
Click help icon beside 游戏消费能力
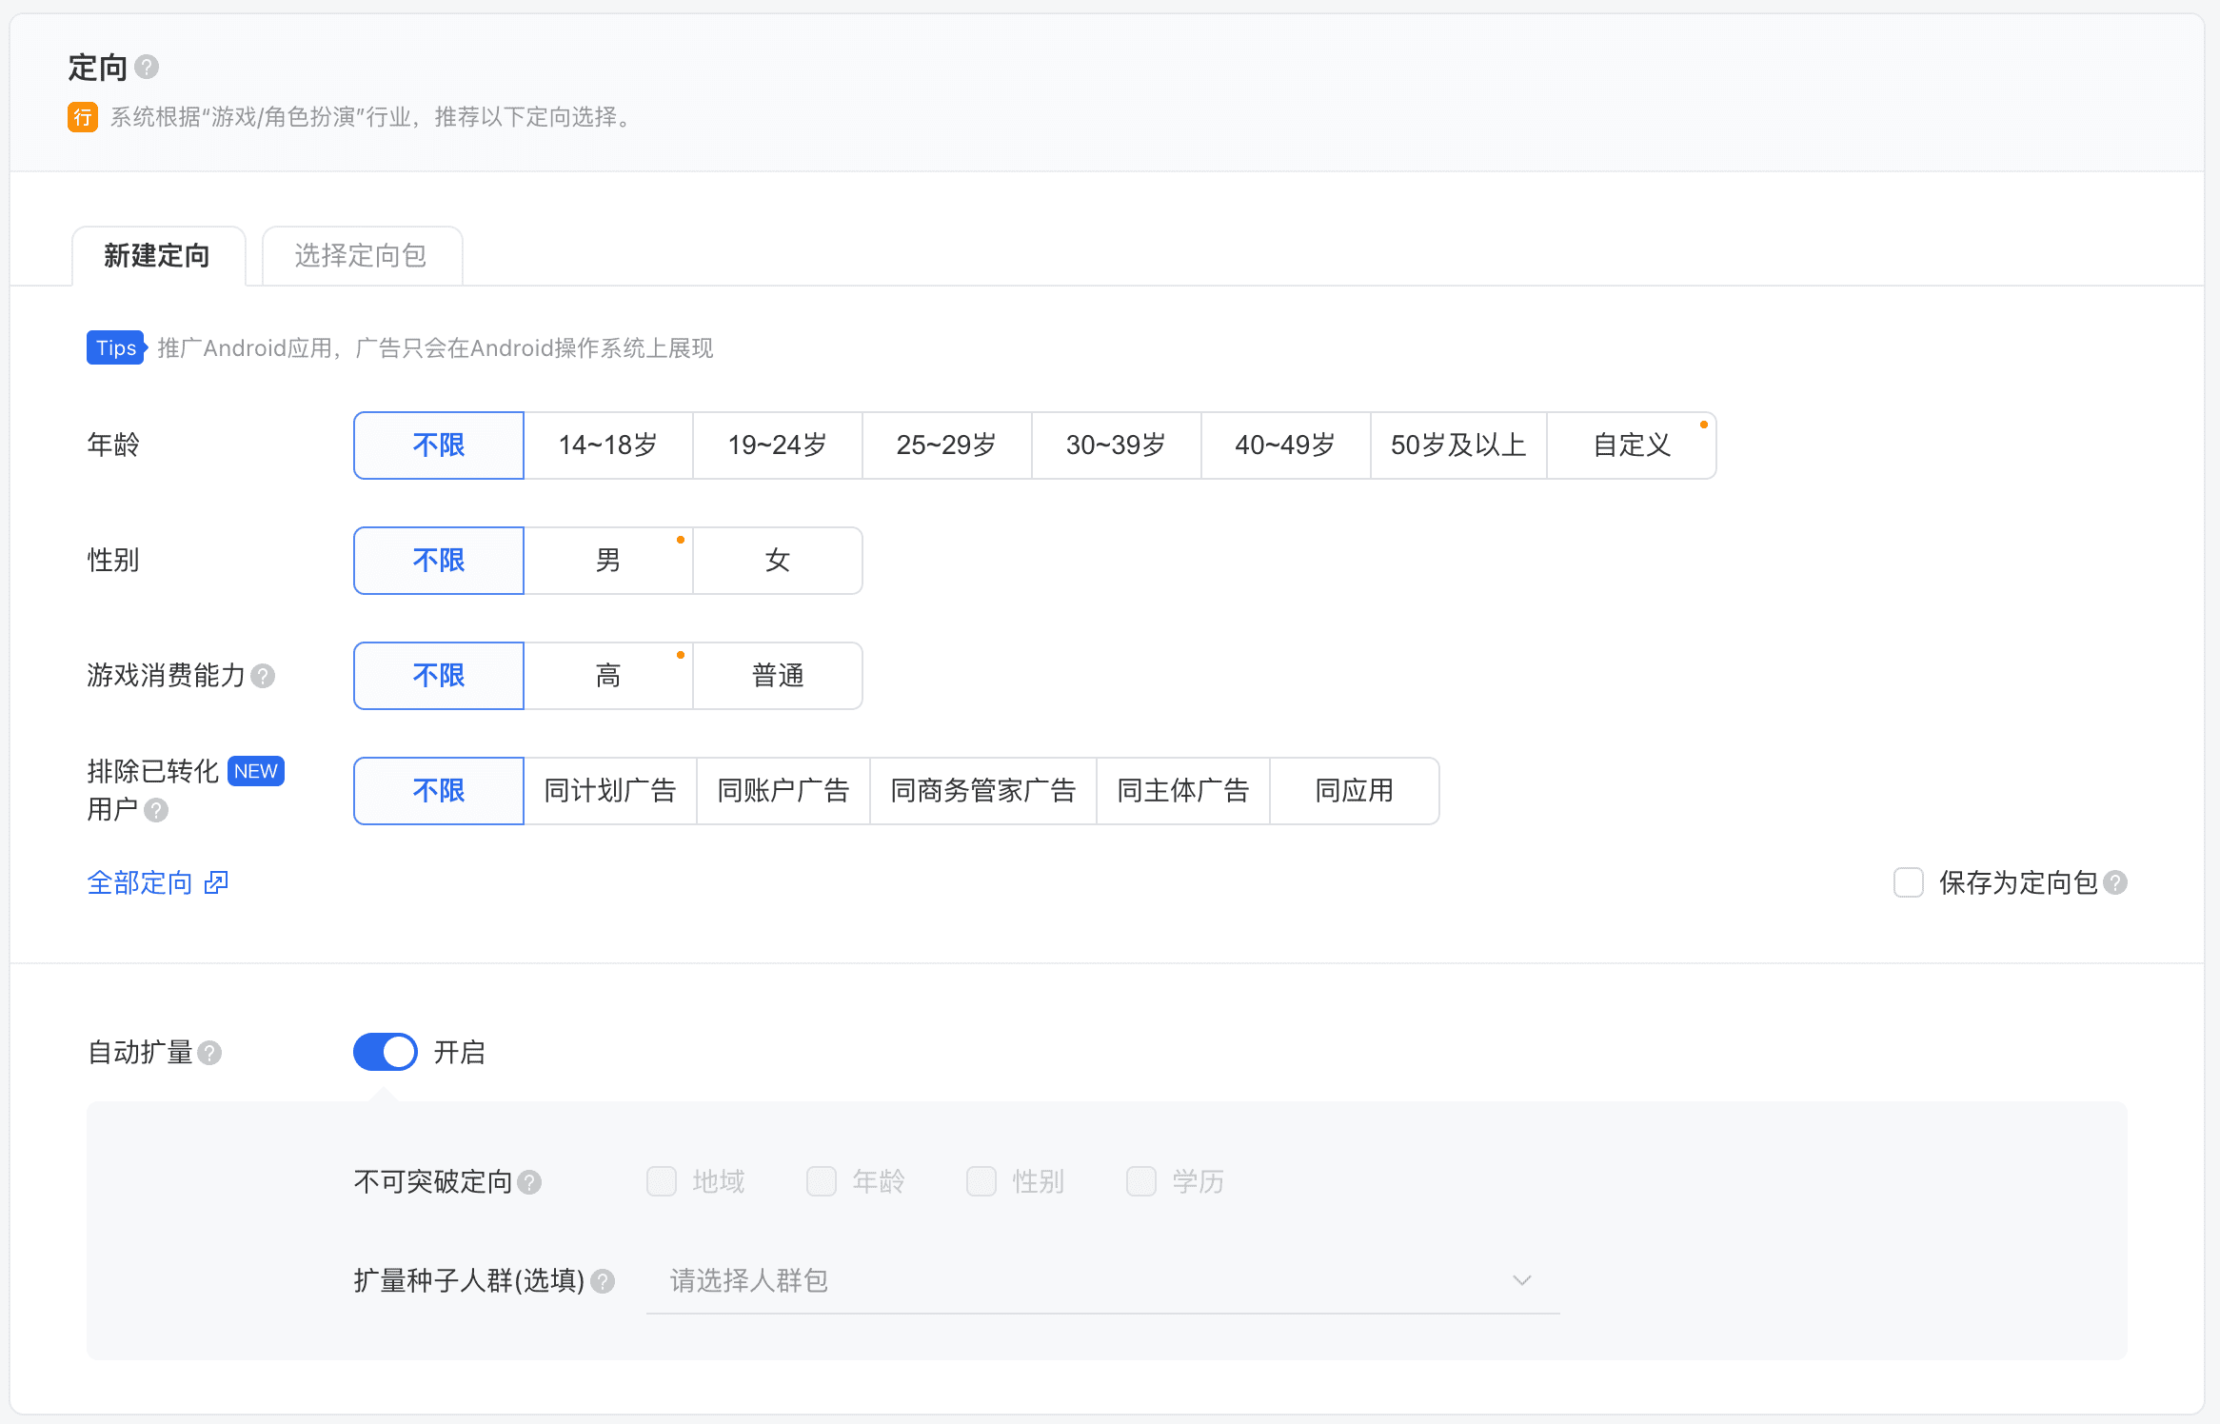pos(263,676)
